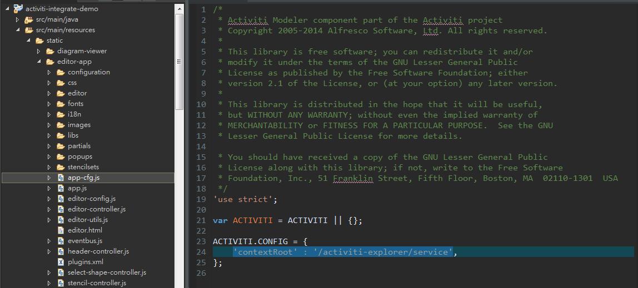Open plugins.xml in the tree
Image resolution: width=638 pixels, height=288 pixels.
point(86,262)
